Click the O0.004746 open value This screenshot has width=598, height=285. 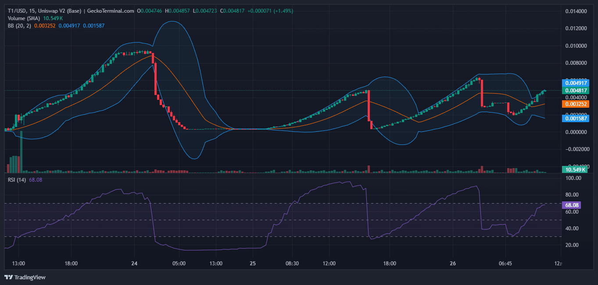coord(150,11)
